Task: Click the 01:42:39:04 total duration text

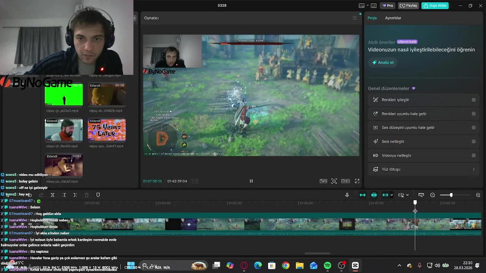Action: pyautogui.click(x=177, y=181)
